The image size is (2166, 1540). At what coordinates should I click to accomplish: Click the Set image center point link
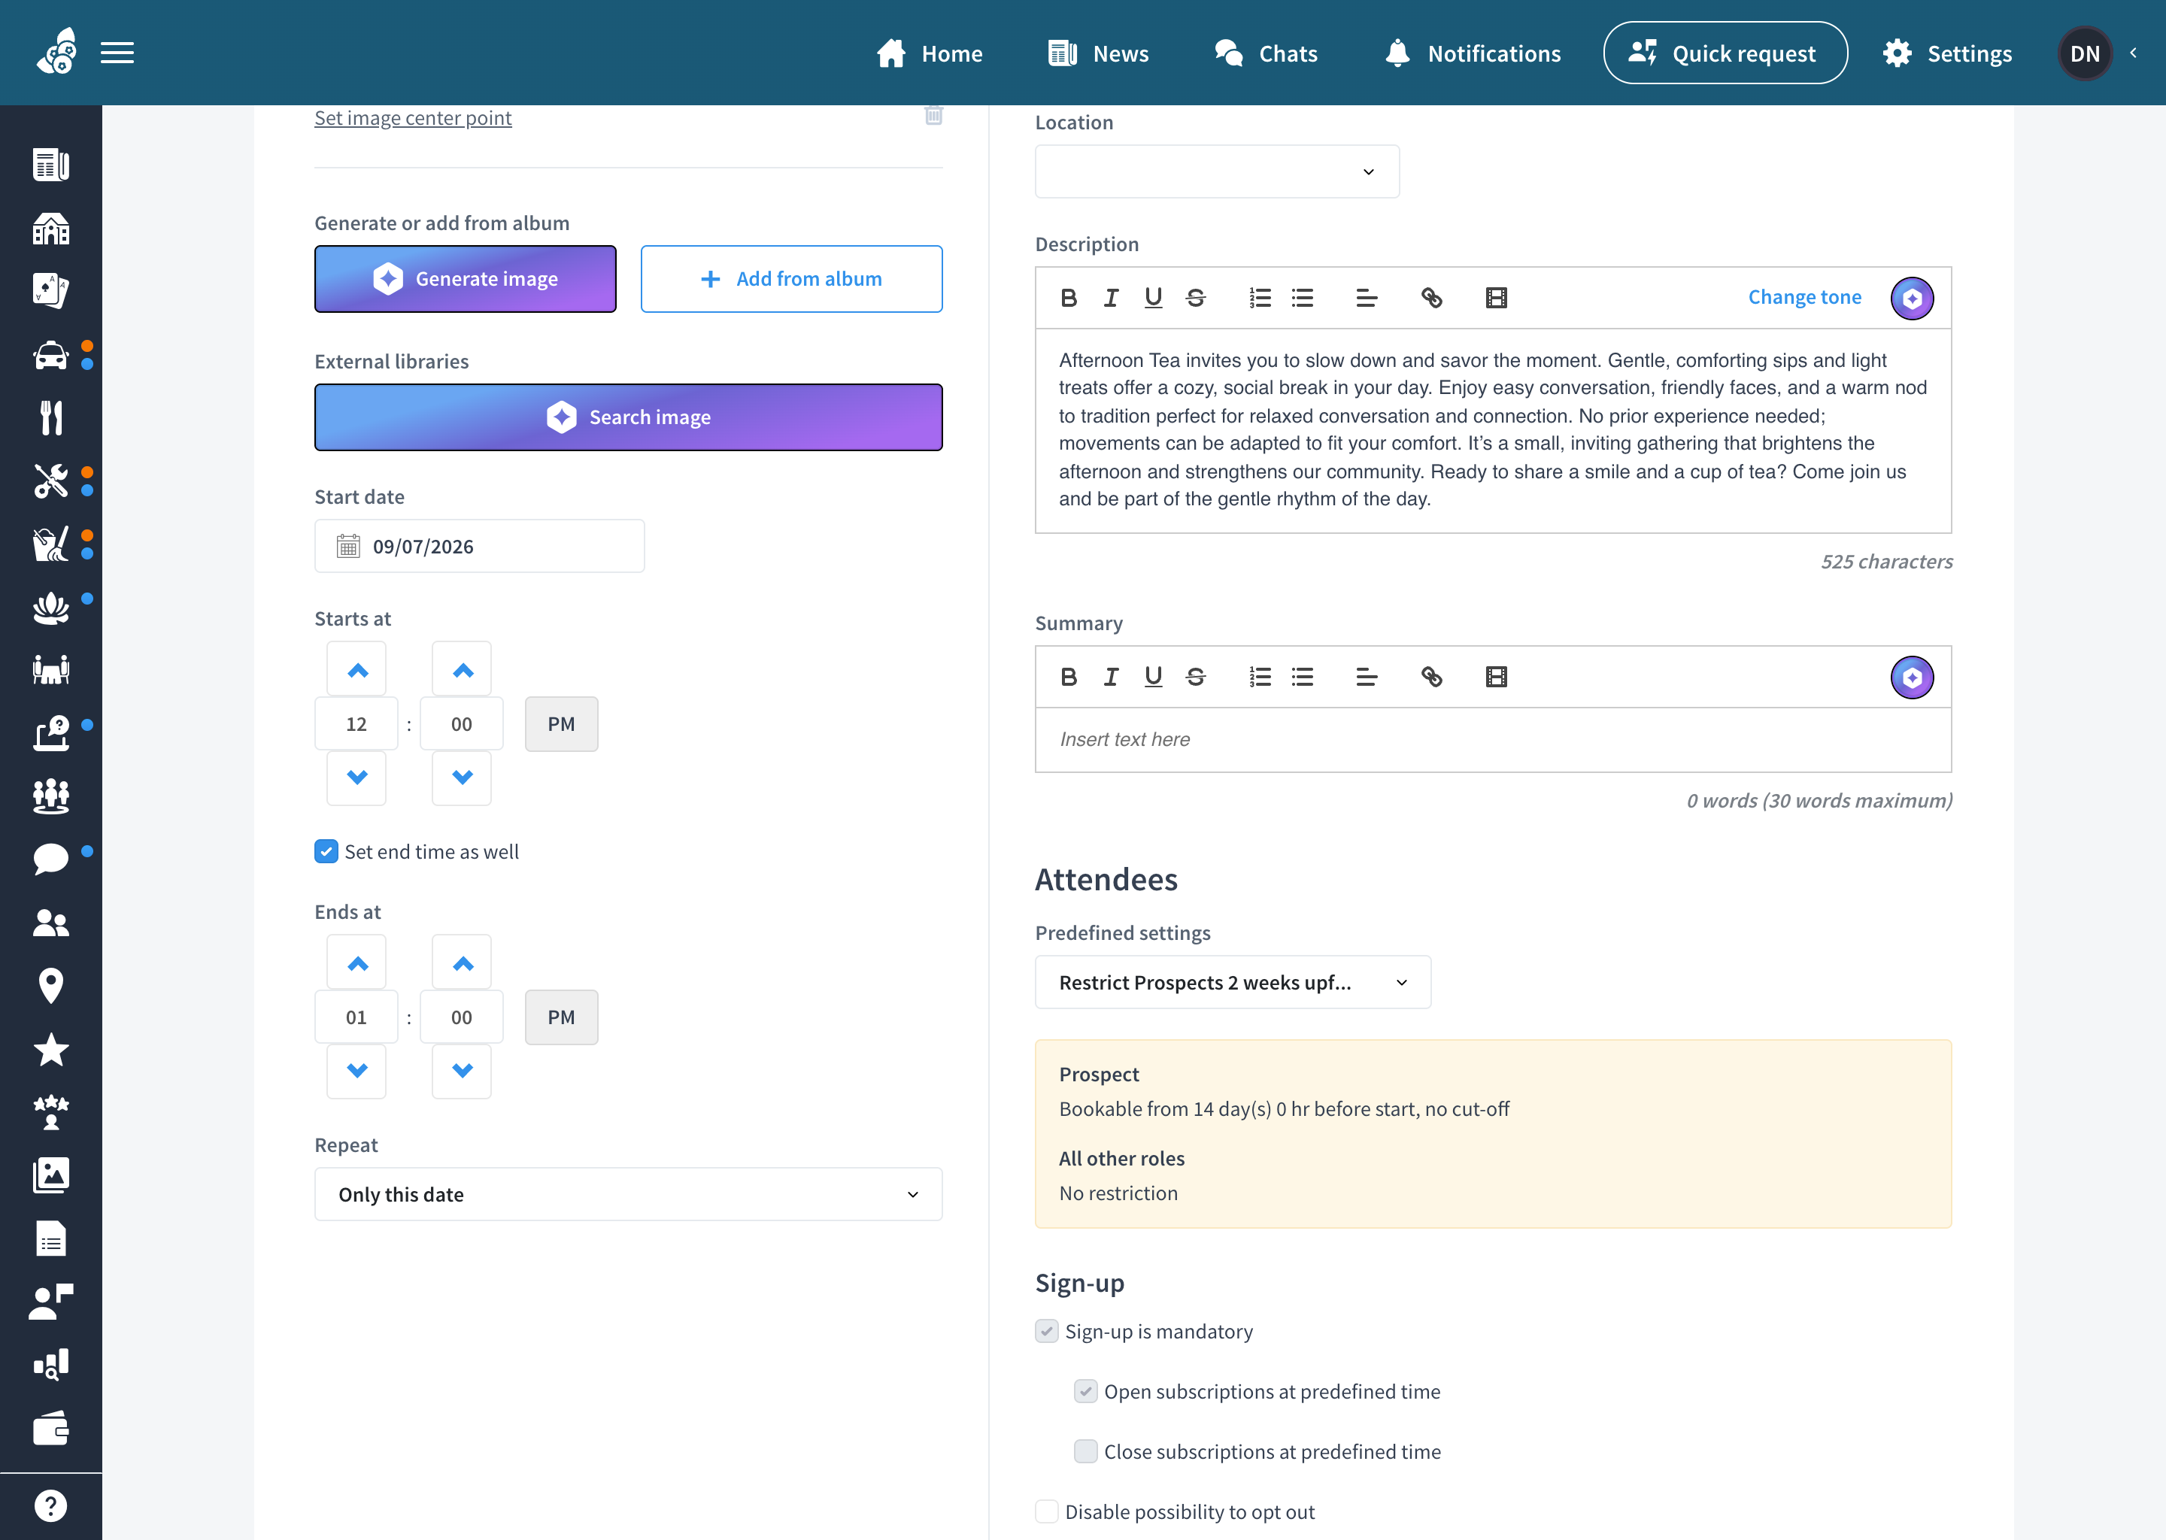click(x=413, y=117)
